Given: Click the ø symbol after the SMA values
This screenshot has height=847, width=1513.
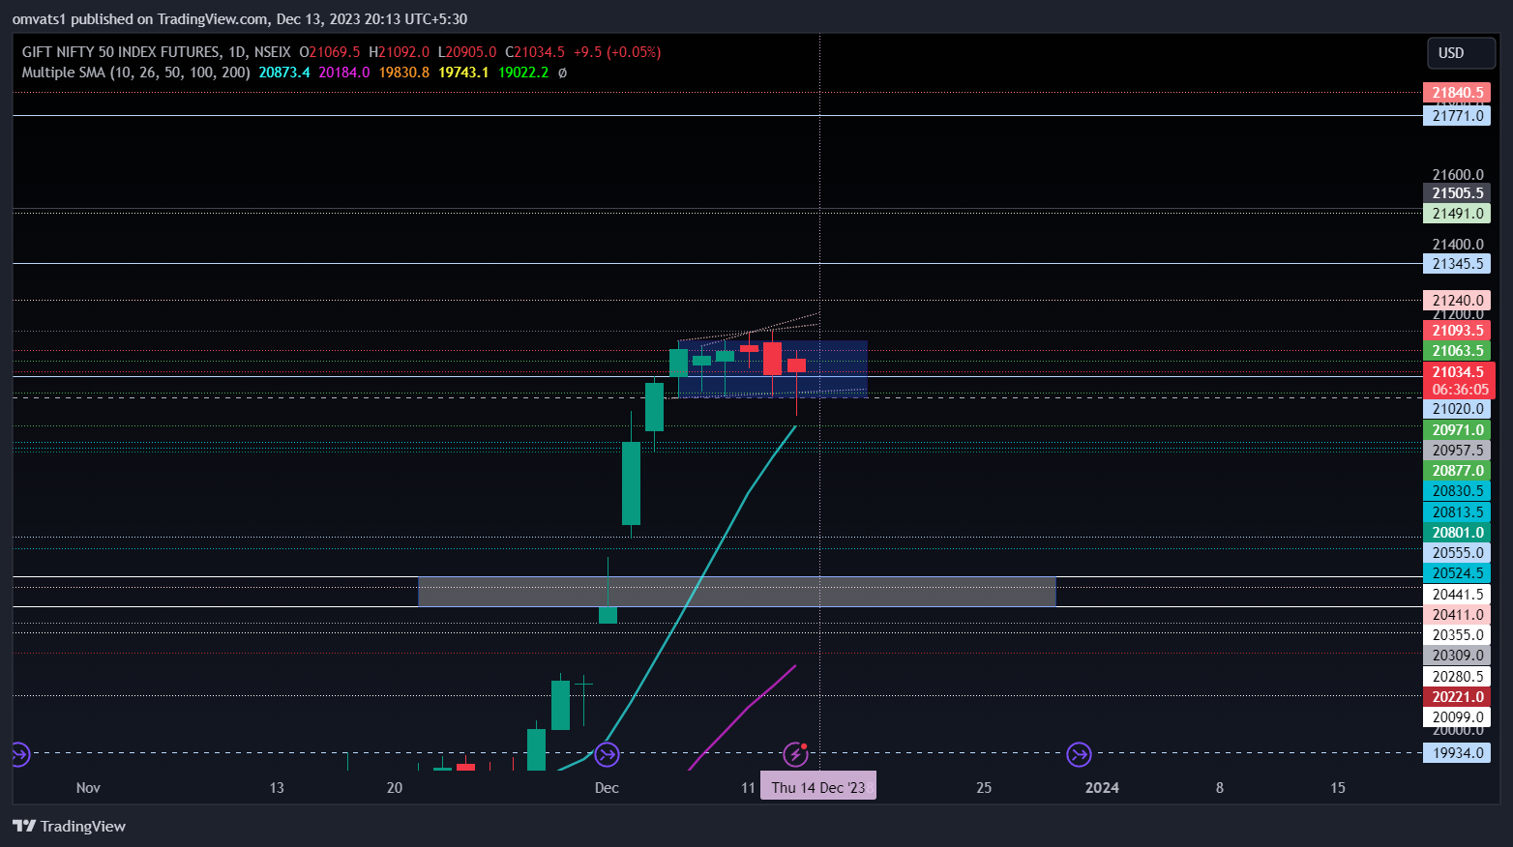Looking at the screenshot, I should click(563, 73).
